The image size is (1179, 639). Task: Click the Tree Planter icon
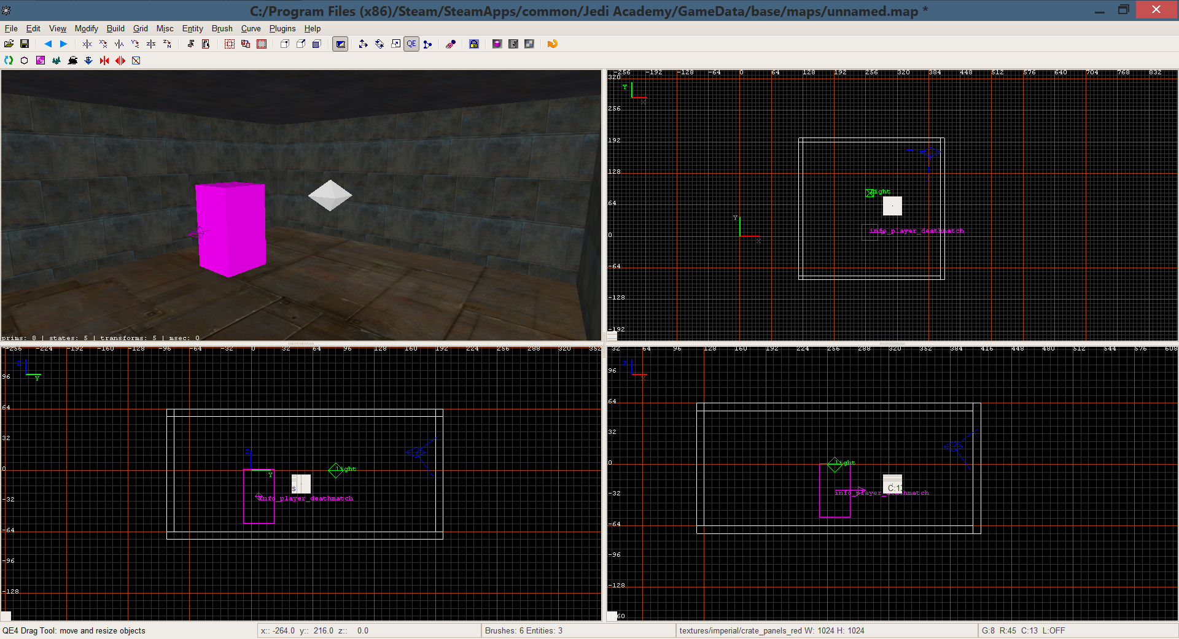pos(56,60)
